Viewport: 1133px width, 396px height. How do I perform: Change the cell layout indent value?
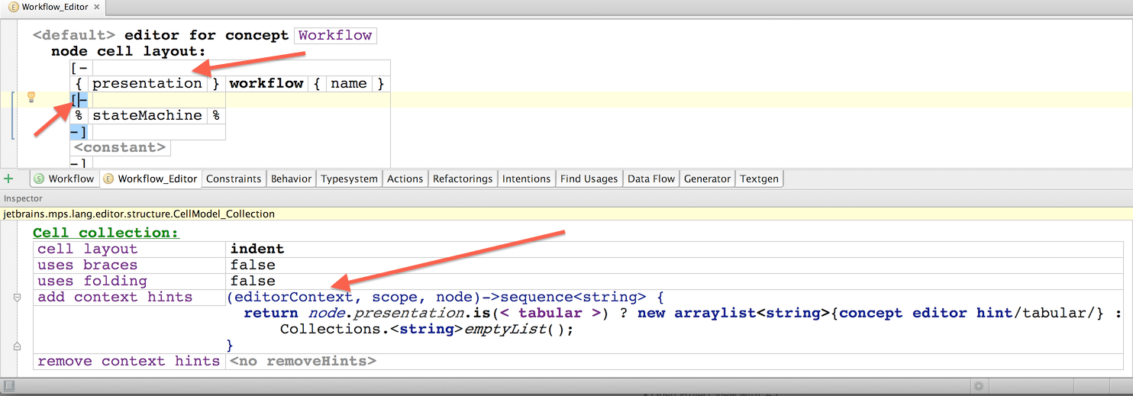(257, 249)
